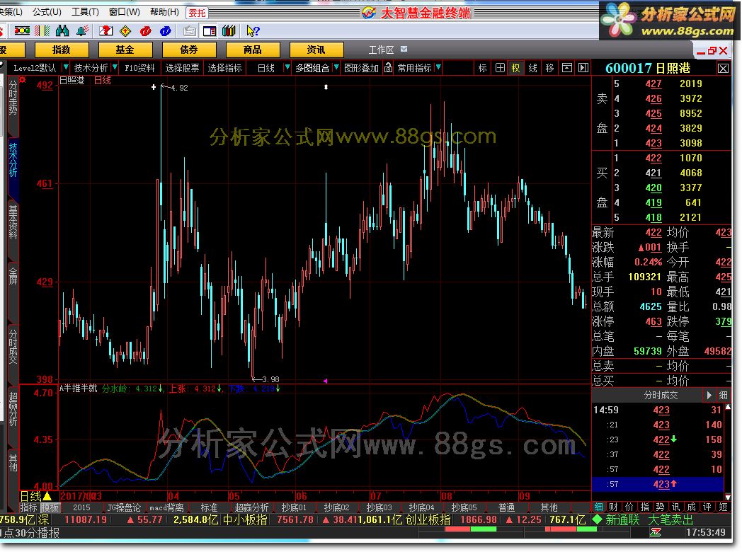Switch to the macd背离 template tab
Viewport: 742px width, 552px height.
[166, 507]
